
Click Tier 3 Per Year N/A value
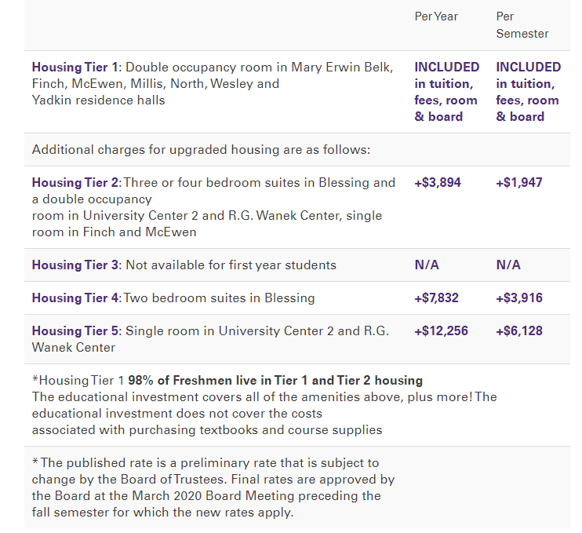click(427, 265)
